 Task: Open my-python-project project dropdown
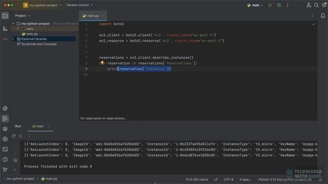click(x=42, y=5)
